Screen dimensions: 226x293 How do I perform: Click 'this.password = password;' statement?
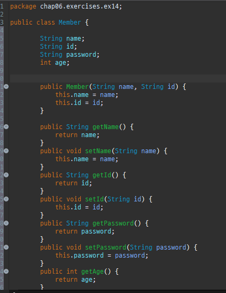pos(102,256)
